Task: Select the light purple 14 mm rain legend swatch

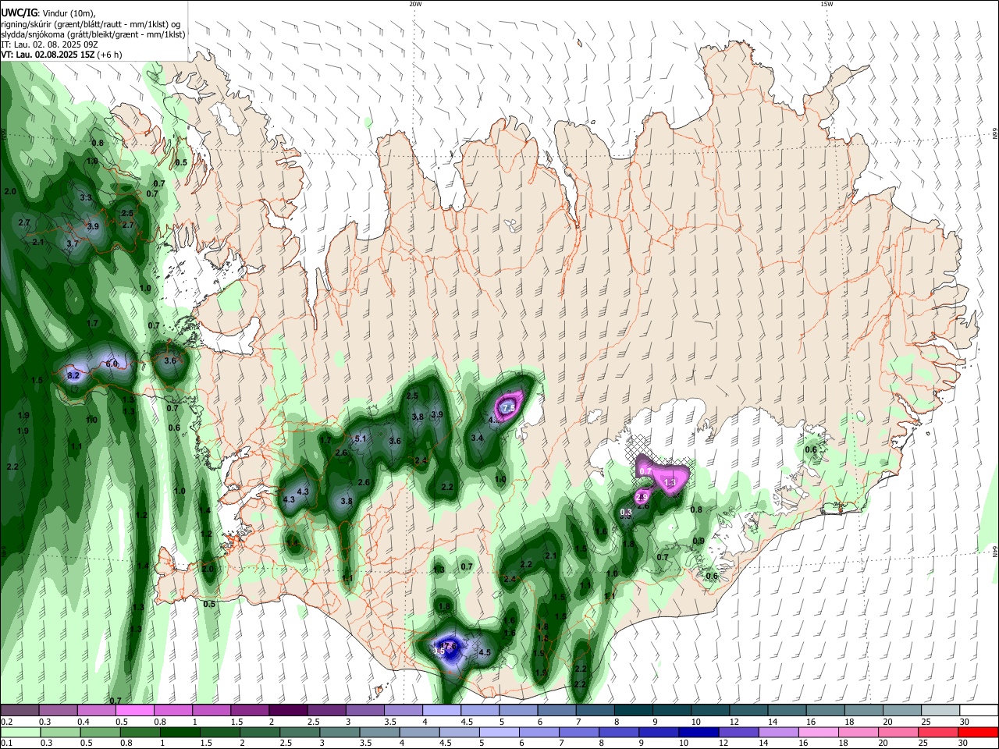Action: [777, 732]
